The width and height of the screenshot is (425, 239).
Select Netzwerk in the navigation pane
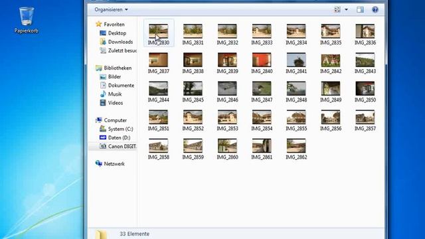(114, 164)
